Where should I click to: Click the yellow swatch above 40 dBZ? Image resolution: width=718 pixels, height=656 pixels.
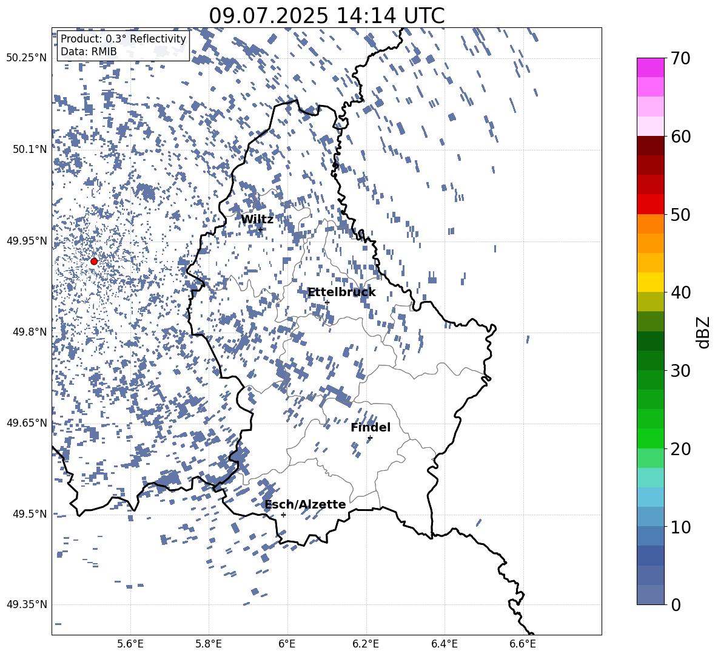coord(651,282)
